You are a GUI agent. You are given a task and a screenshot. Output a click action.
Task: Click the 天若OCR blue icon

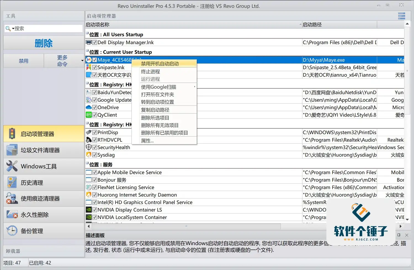tap(89, 75)
